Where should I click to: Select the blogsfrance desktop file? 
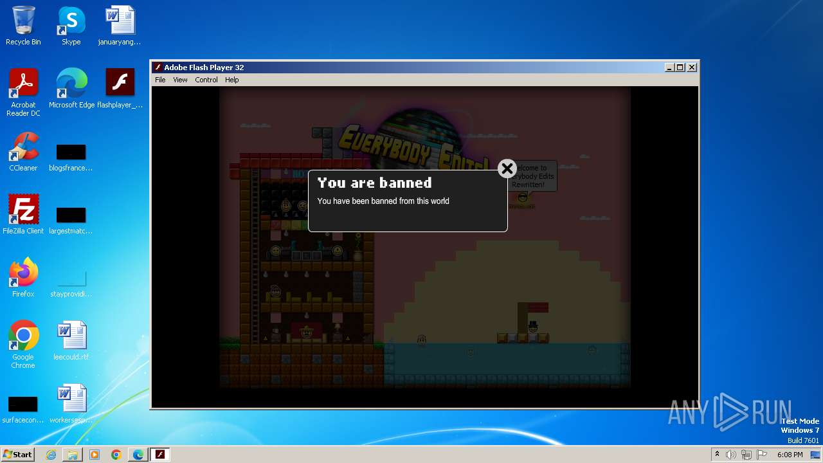pos(71,157)
